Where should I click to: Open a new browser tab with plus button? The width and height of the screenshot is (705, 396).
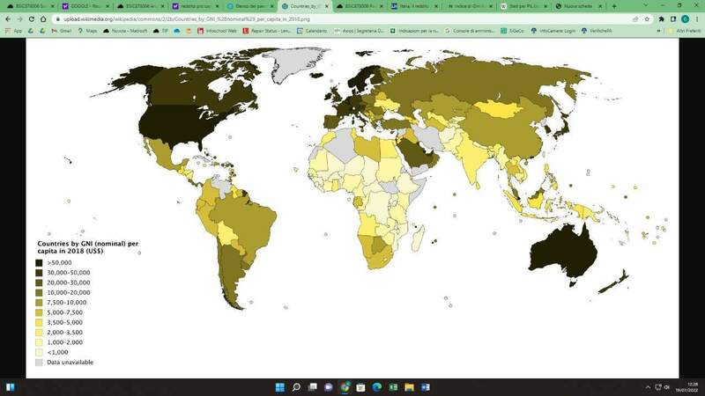(614, 6)
